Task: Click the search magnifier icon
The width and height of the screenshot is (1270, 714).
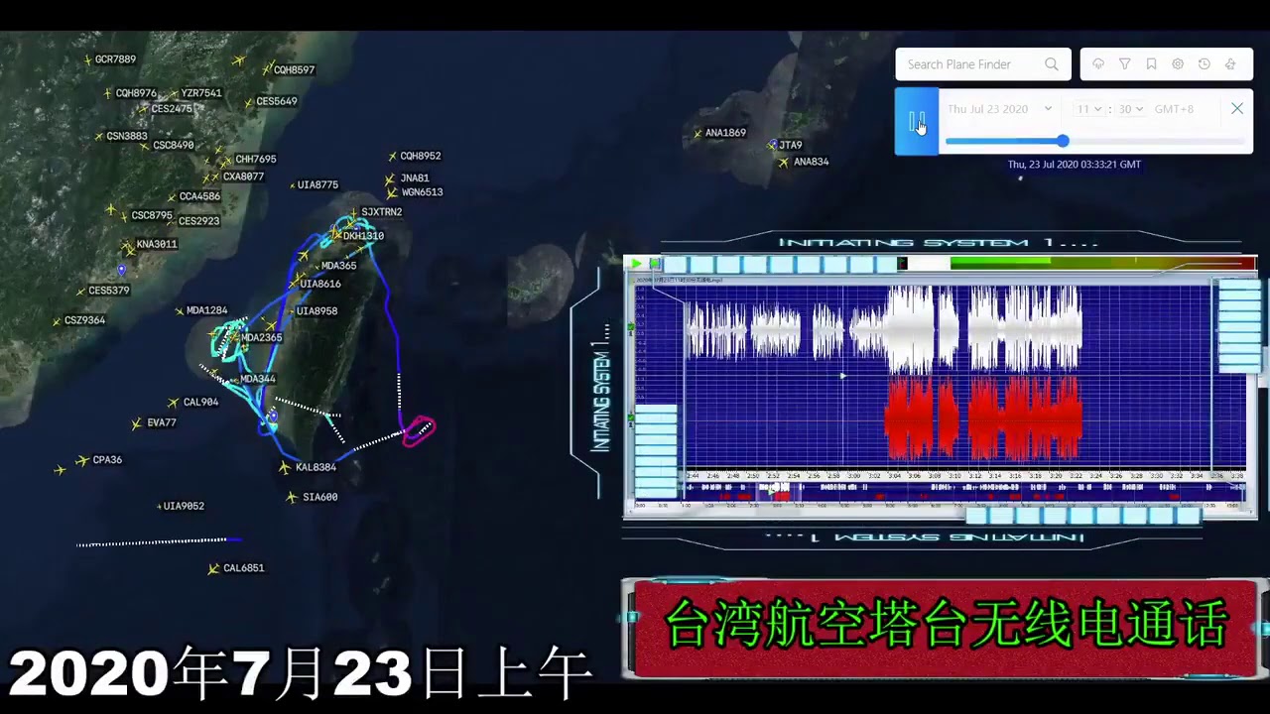Action: (x=1052, y=64)
